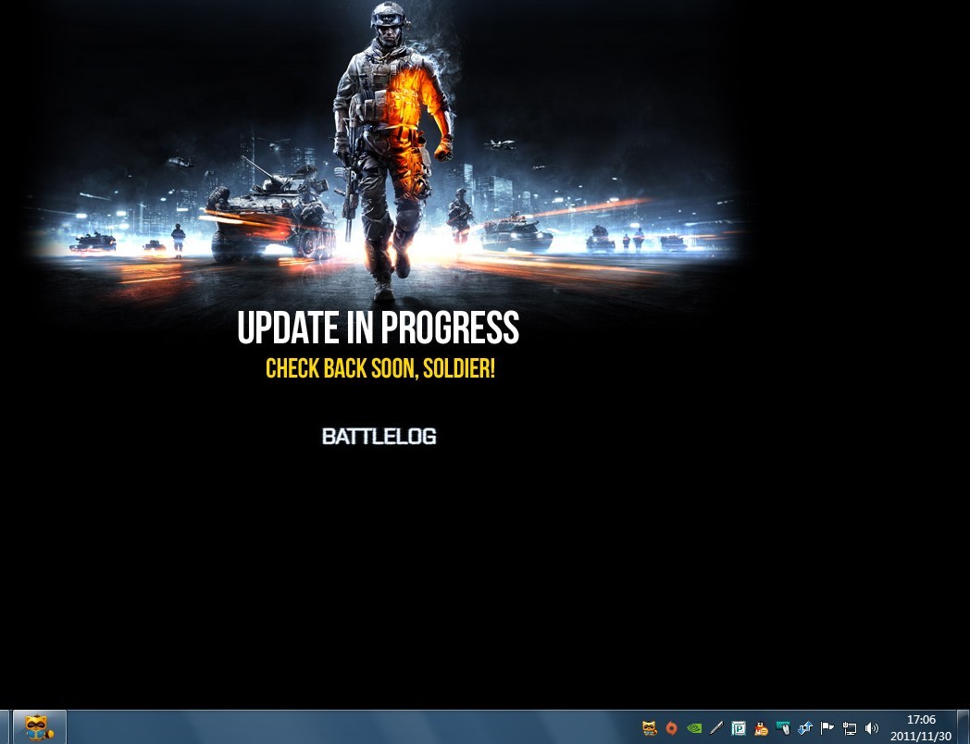Screen dimensions: 970x744
Task: Click the yellow CHECK BACK SOON, SOLDIER! text
Action: [379, 369]
